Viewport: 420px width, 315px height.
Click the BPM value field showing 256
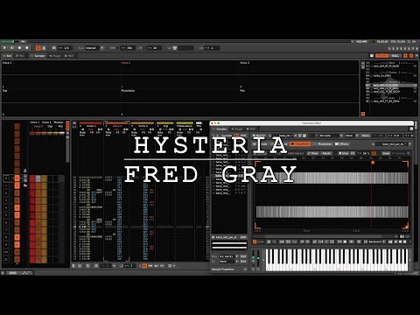pyautogui.click(x=129, y=48)
